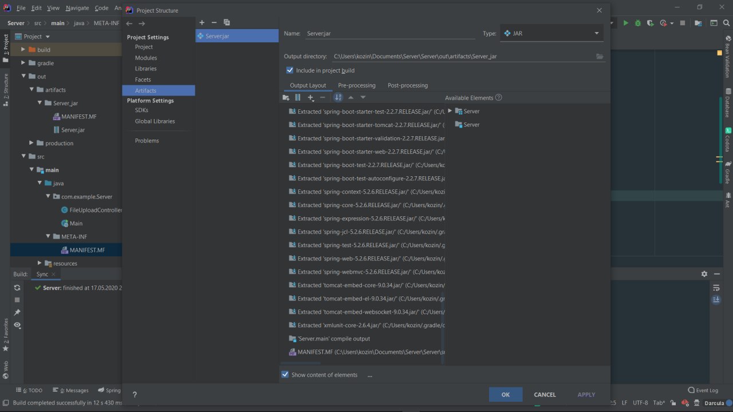This screenshot has width=733, height=412.
Task: Open Database tool window on right sidebar
Action: pyautogui.click(x=728, y=103)
